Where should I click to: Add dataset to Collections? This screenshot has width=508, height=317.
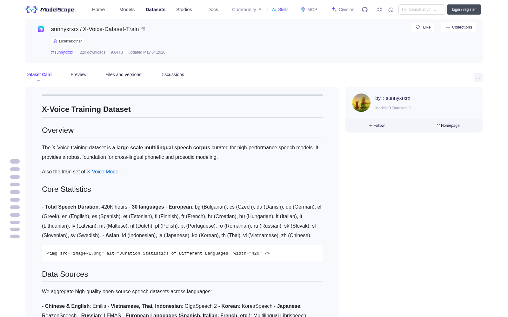pos(458,27)
